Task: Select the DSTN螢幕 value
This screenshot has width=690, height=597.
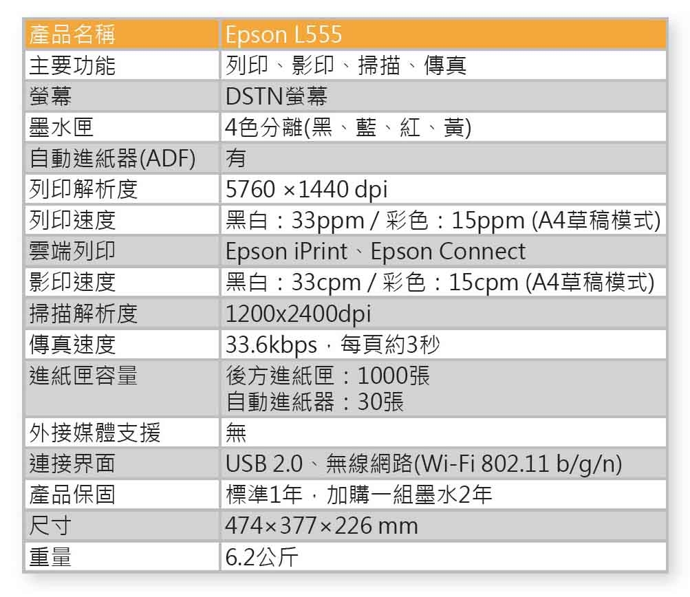Action: click(x=277, y=96)
